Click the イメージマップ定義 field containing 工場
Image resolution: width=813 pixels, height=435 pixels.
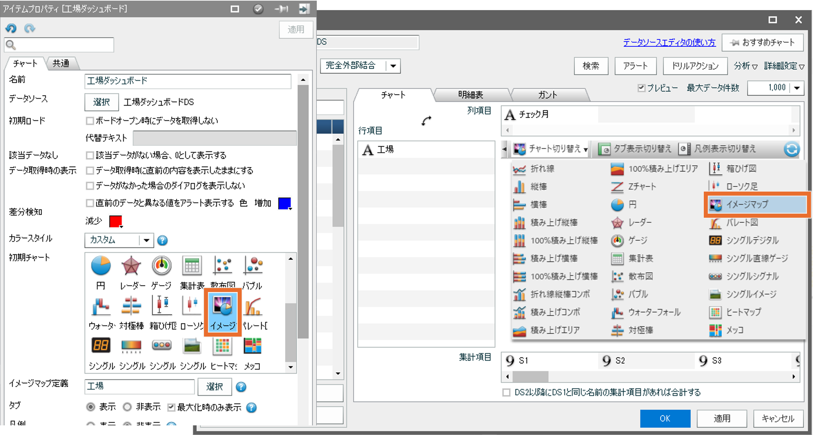[x=140, y=386]
